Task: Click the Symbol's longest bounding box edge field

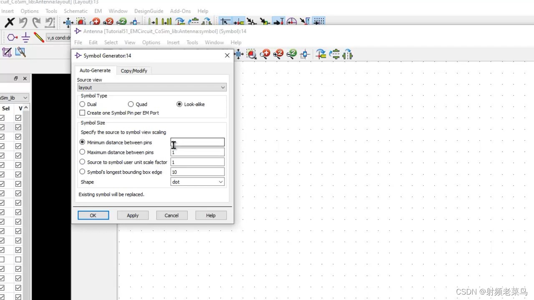Action: tap(197, 172)
